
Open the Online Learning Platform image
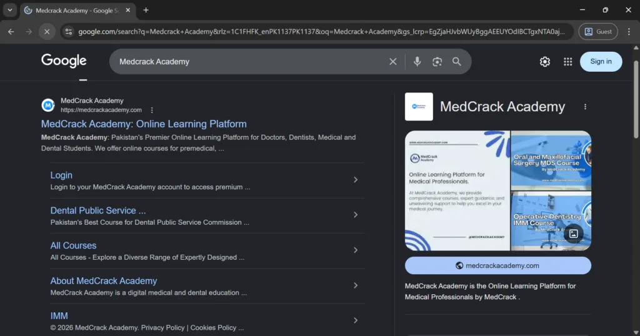coord(457,190)
